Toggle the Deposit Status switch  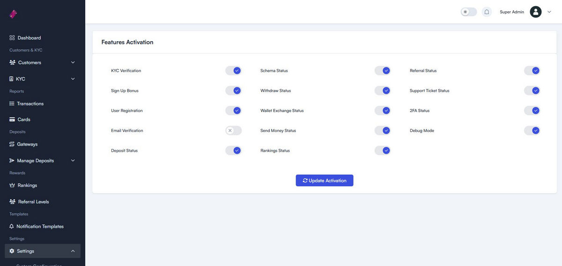pos(233,150)
